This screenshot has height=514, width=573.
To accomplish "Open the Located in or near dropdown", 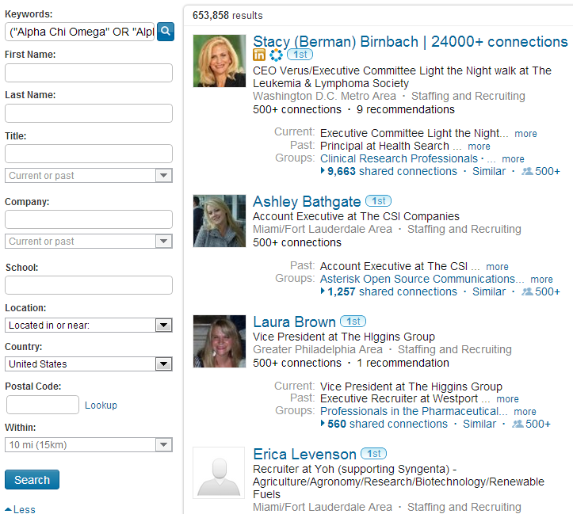I will (x=89, y=326).
